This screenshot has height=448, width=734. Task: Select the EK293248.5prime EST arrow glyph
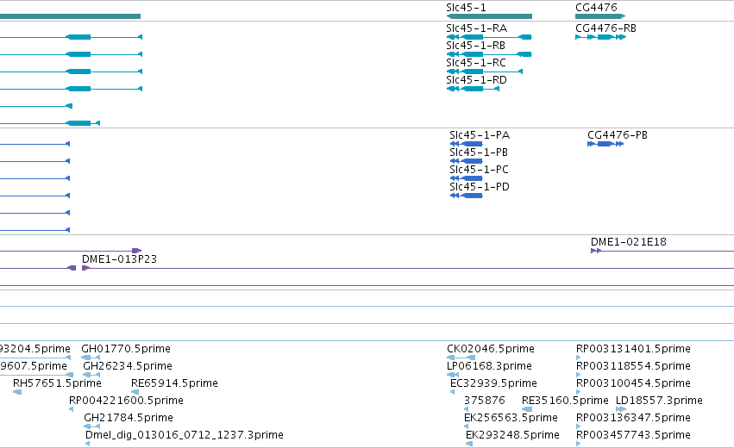click(x=469, y=444)
